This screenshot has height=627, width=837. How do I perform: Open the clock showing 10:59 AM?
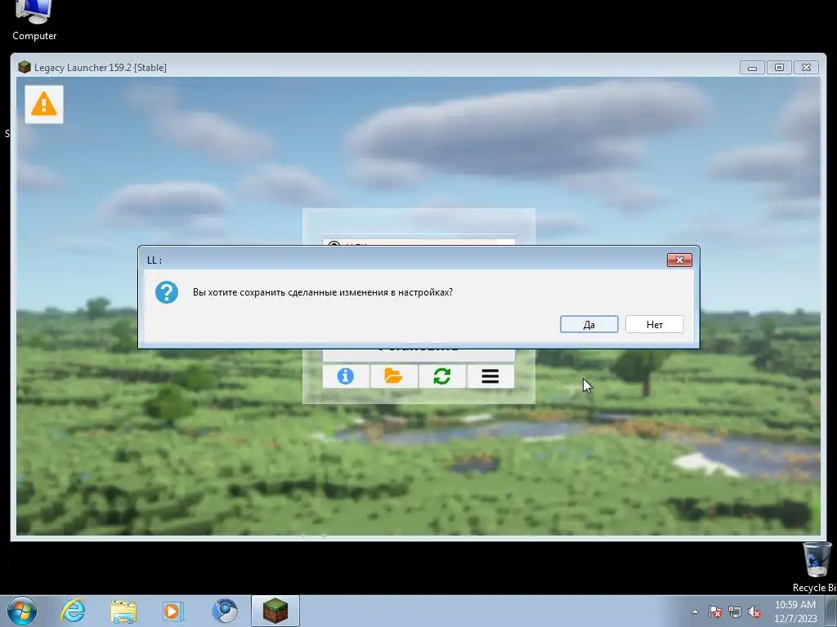coord(795,611)
